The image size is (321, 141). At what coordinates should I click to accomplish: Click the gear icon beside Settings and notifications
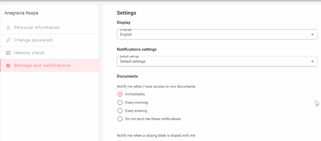click(x=8, y=66)
